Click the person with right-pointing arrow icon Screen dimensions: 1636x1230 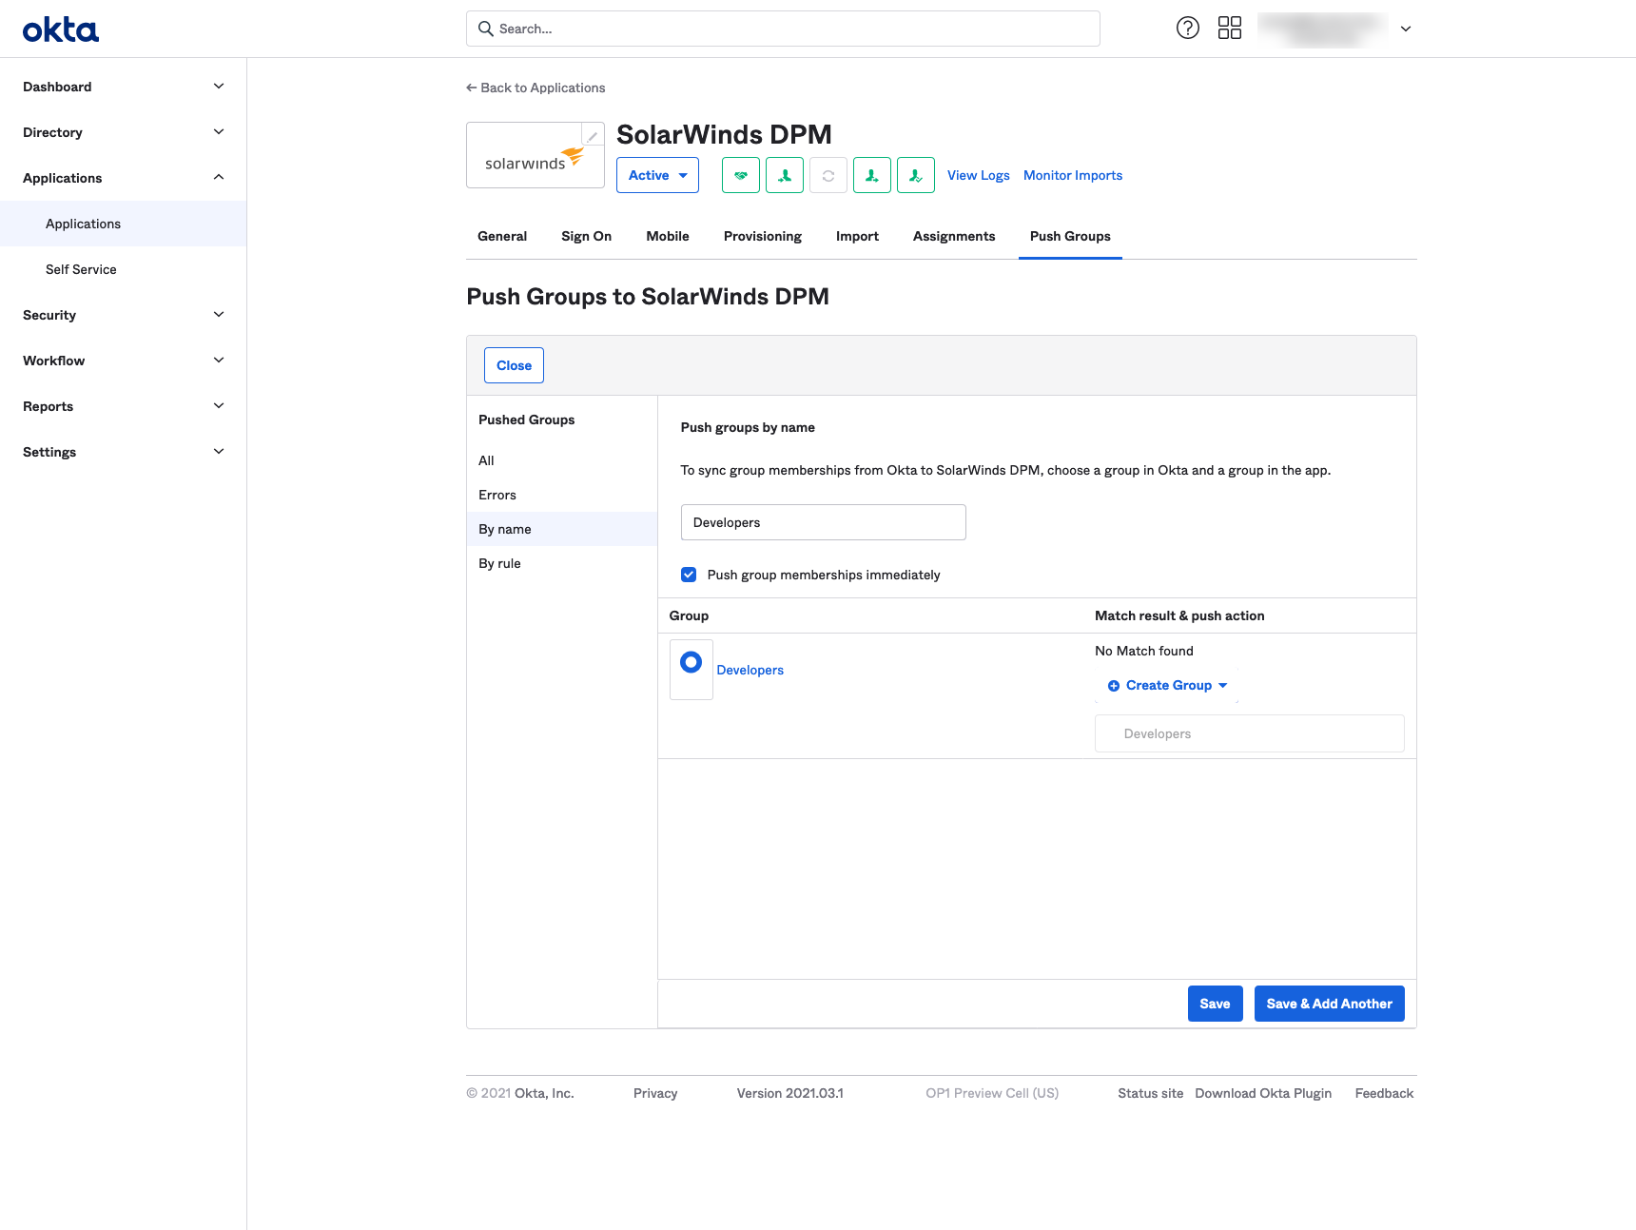(872, 175)
